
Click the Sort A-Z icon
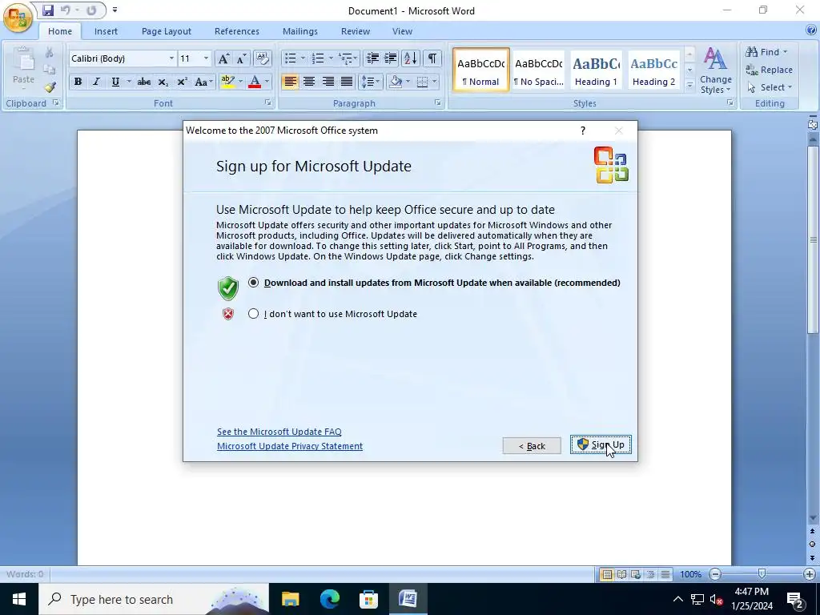[411, 58]
